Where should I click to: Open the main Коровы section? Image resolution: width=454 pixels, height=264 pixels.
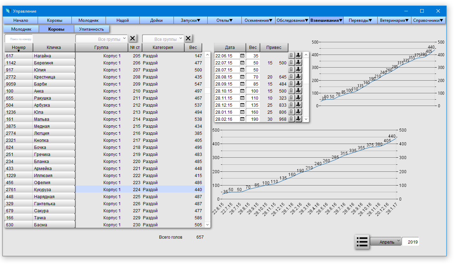[55, 20]
